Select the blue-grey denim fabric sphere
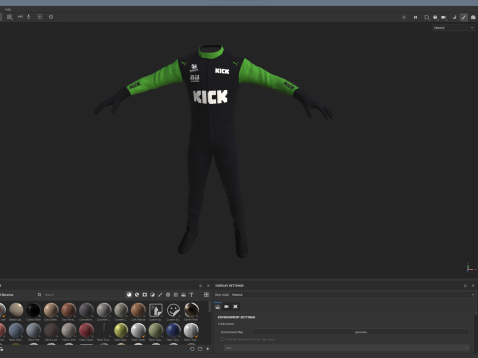The height and width of the screenshot is (358, 478). [x=16, y=330]
